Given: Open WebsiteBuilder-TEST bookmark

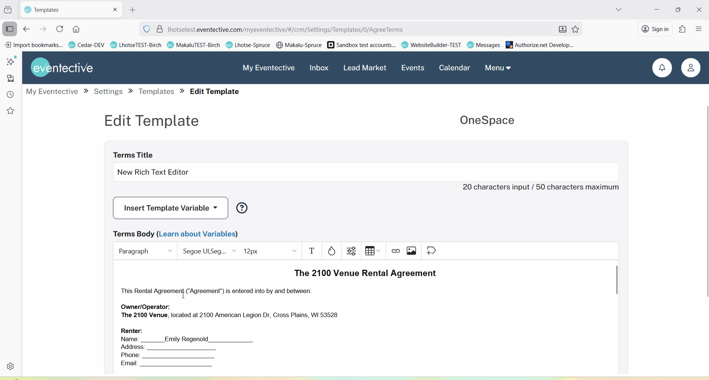Looking at the screenshot, I should click(431, 45).
